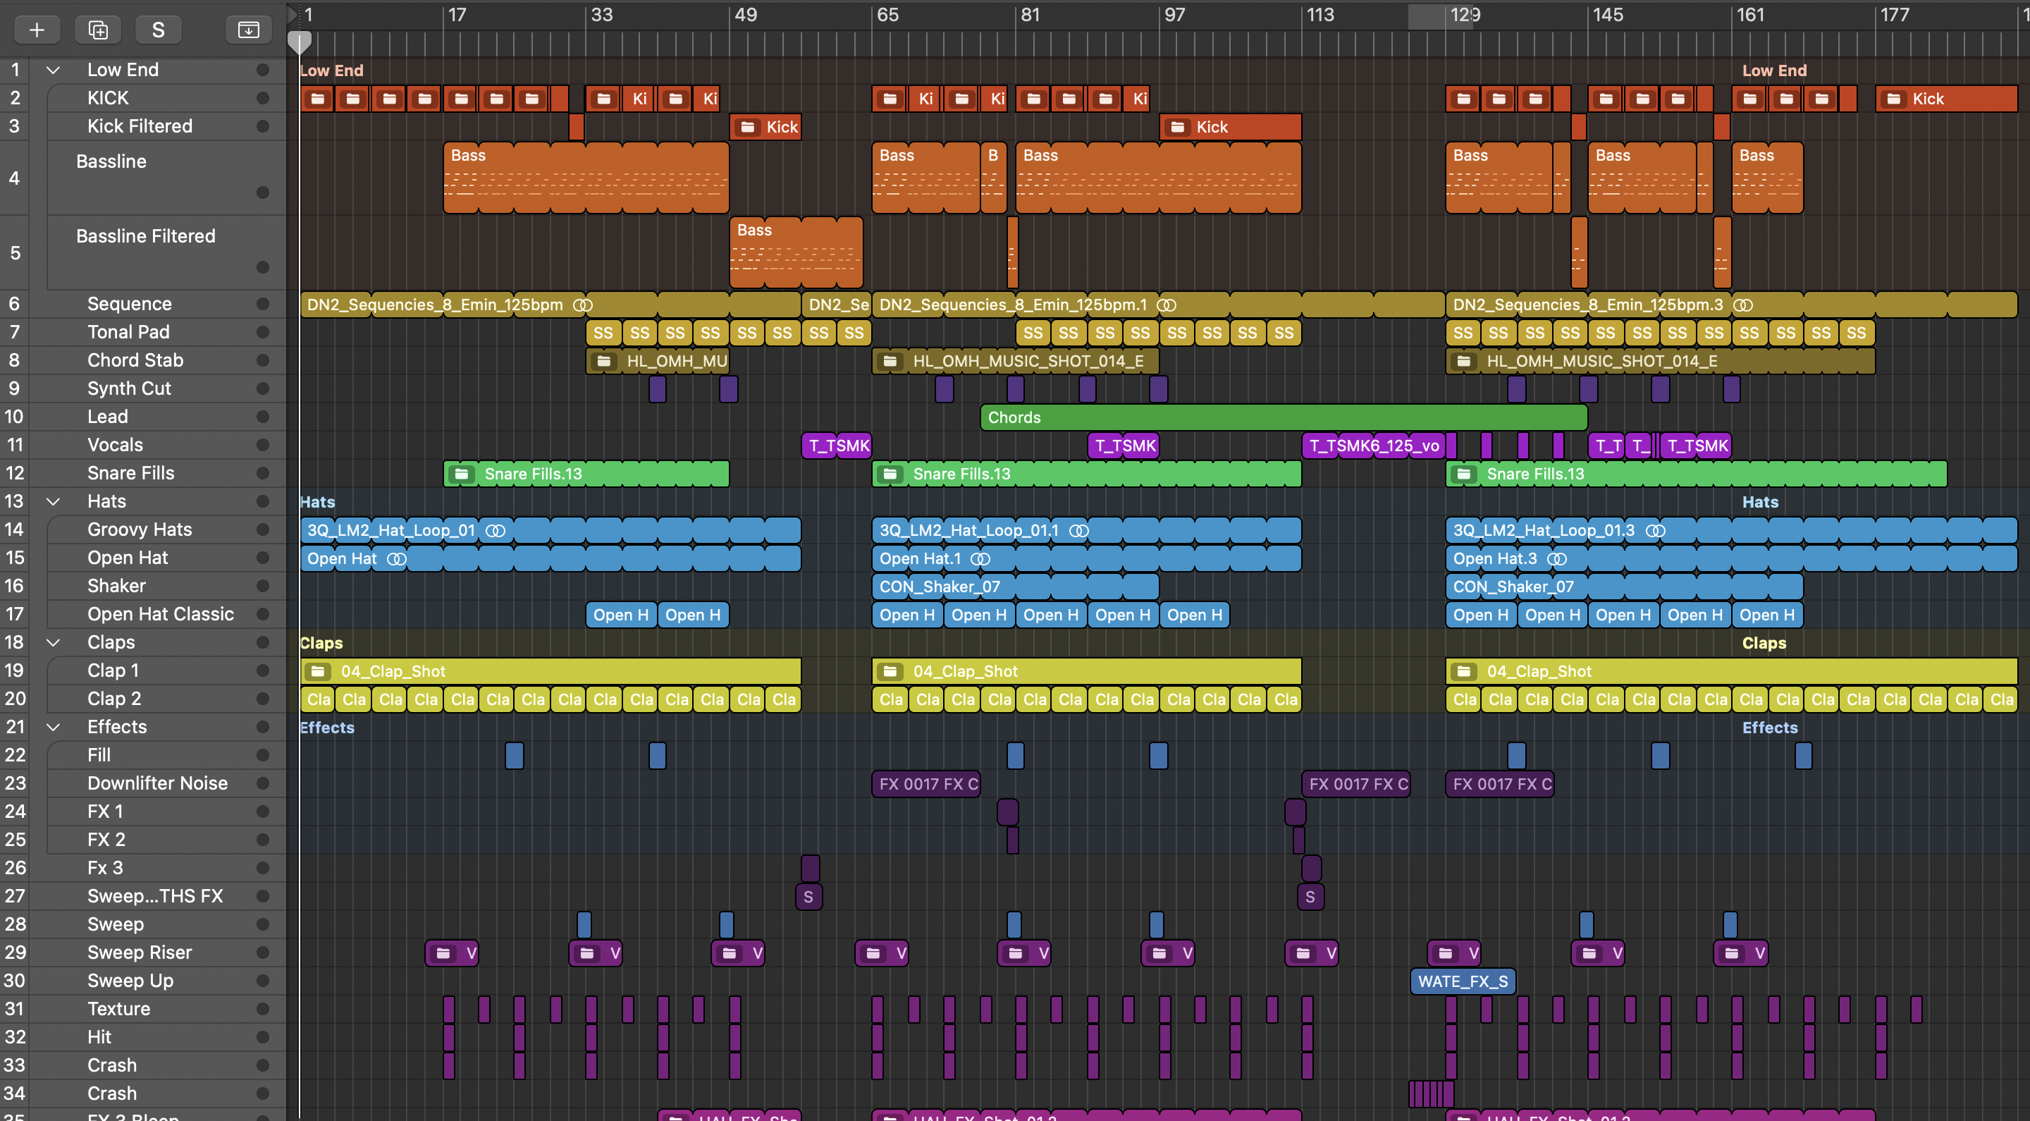
Task: Click the track header import icon
Action: point(248,30)
